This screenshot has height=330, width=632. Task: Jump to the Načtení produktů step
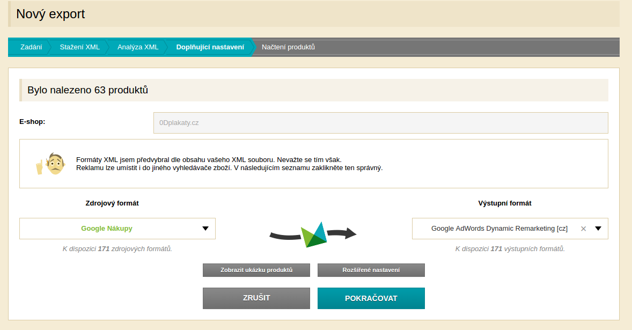tap(288, 47)
